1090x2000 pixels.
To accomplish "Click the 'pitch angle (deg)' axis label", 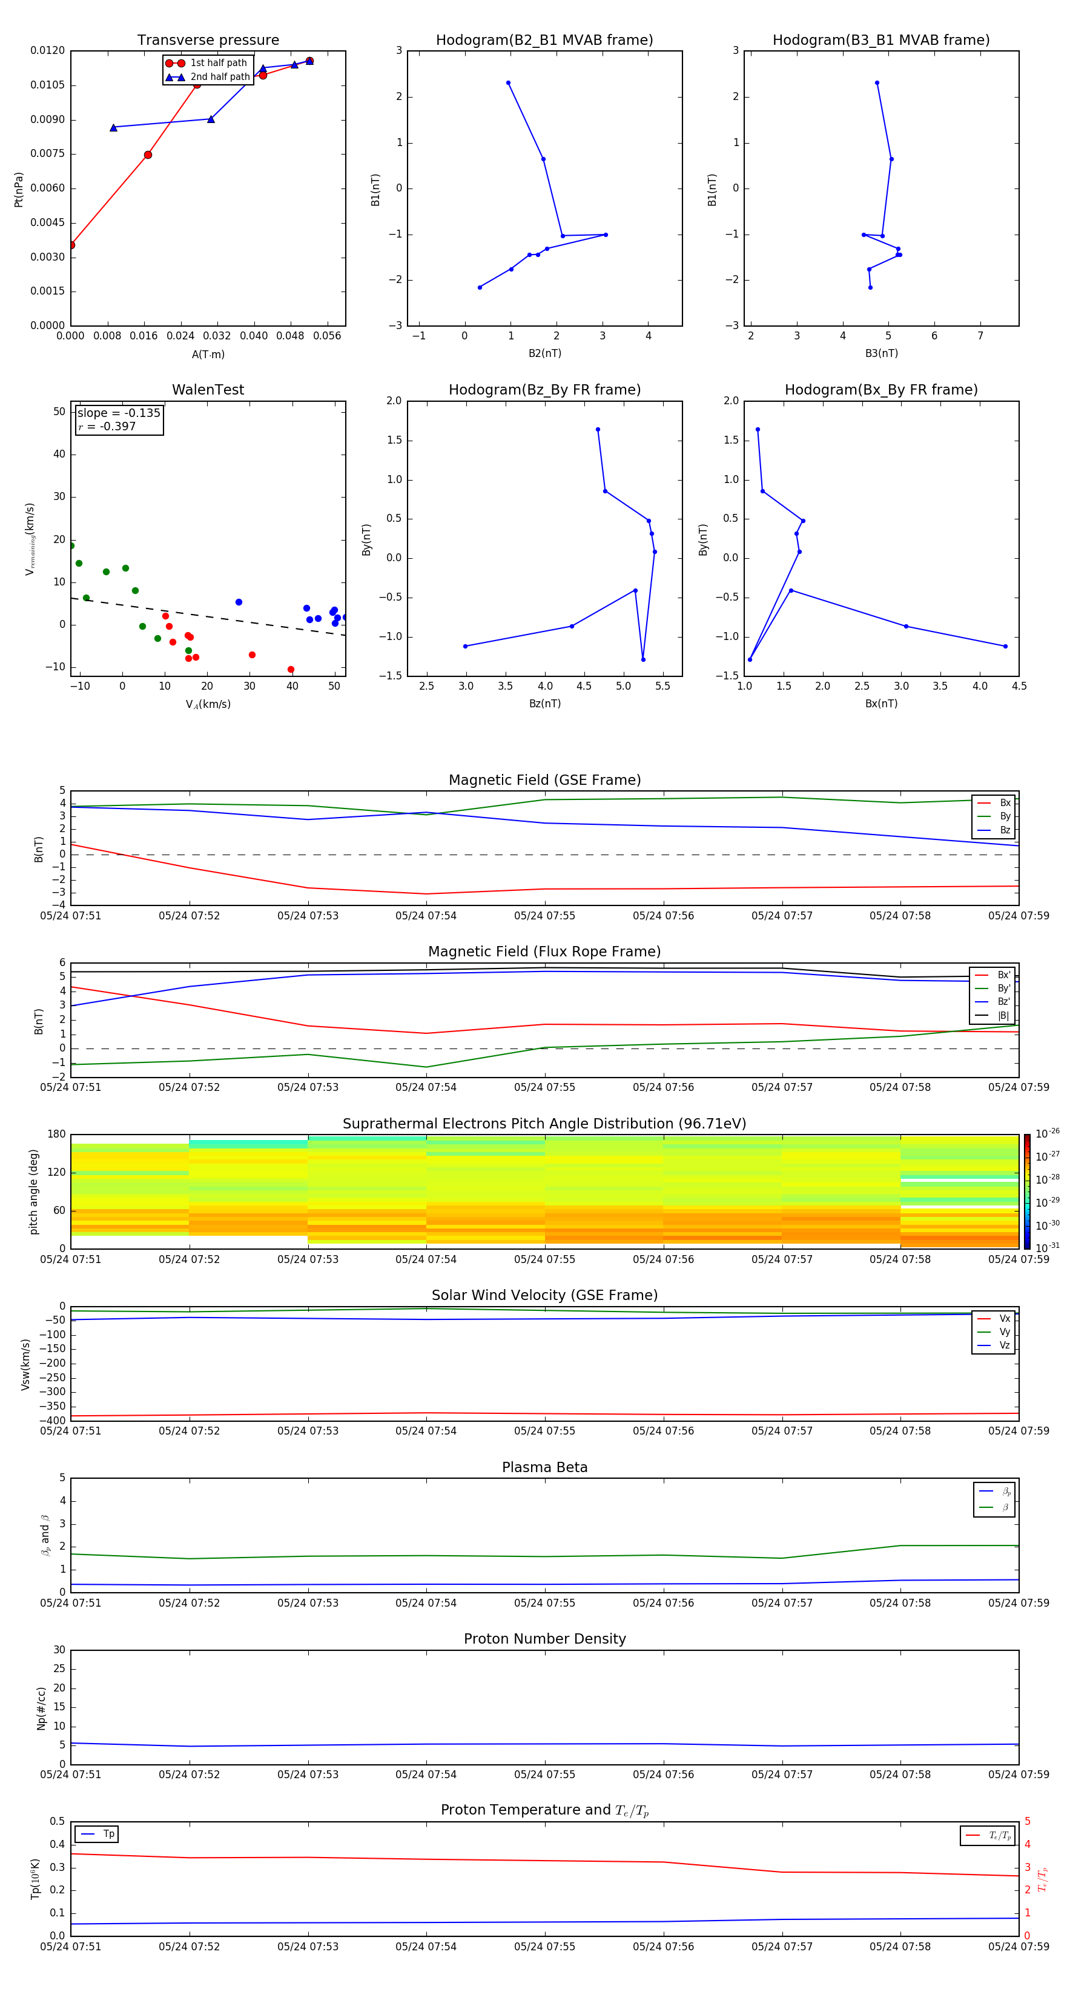I will click(x=33, y=1192).
